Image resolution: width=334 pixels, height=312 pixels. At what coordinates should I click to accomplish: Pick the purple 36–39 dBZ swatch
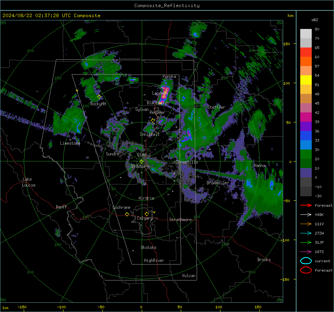pos(306,127)
